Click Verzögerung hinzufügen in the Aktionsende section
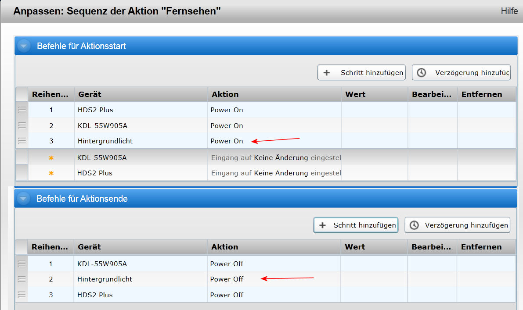523x310 pixels. pos(458,225)
